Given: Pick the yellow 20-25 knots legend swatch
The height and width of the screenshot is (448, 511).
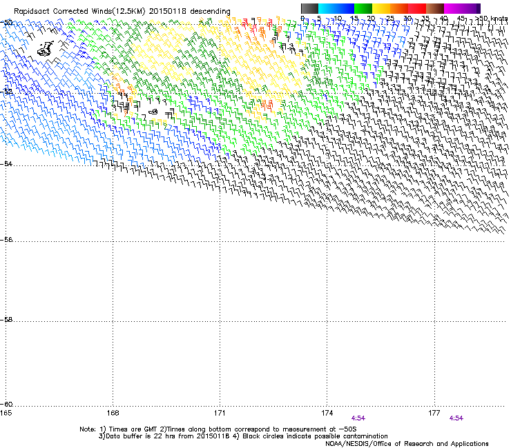Looking at the screenshot, I should coord(381,8).
